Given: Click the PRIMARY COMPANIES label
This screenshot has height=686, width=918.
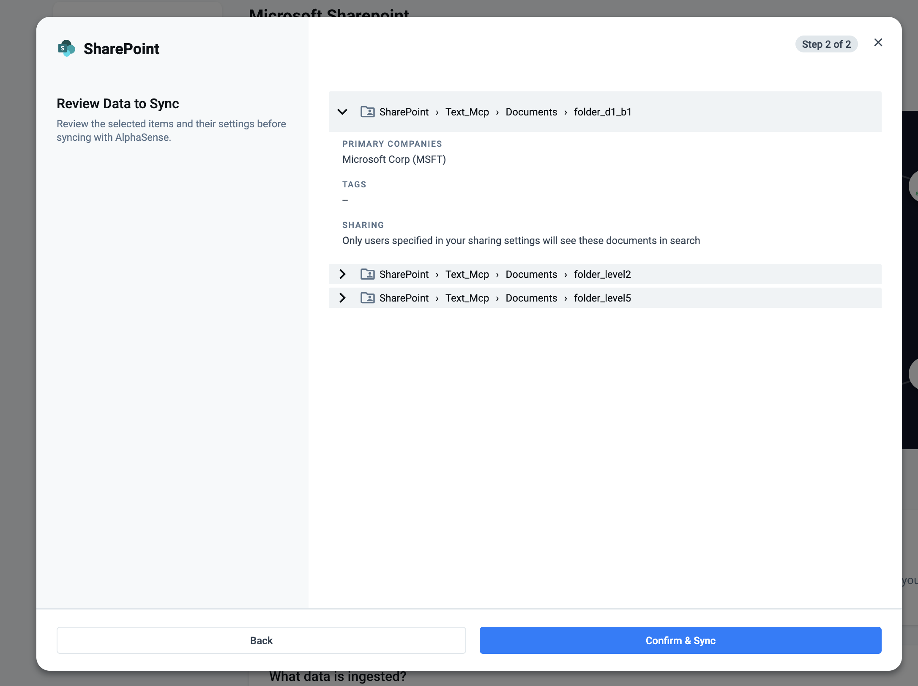Looking at the screenshot, I should click(392, 144).
